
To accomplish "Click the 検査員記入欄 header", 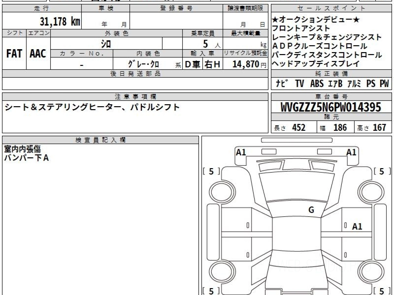I will [100, 140].
